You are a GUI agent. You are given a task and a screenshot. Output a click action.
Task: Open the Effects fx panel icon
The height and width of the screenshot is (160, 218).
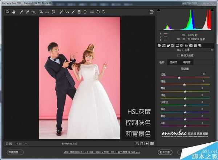coord(186,45)
